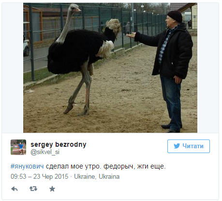Click the tall ostrich's head in photo
The height and width of the screenshot is (201, 222).
pos(74,8)
